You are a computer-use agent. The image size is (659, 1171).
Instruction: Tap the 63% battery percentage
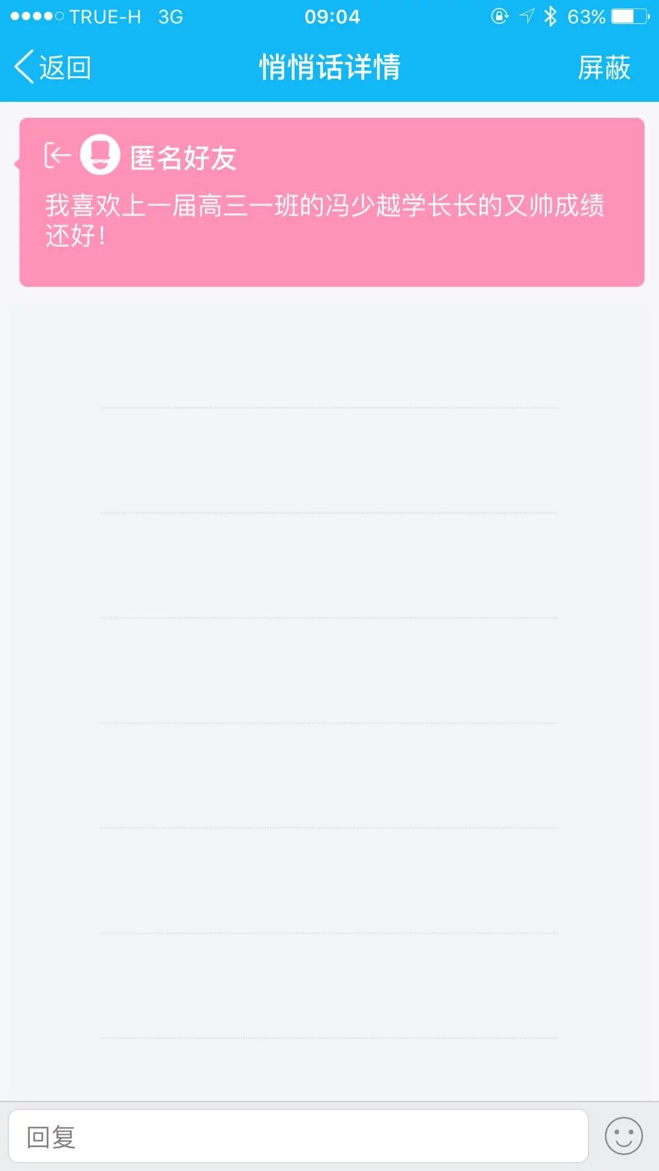click(586, 16)
